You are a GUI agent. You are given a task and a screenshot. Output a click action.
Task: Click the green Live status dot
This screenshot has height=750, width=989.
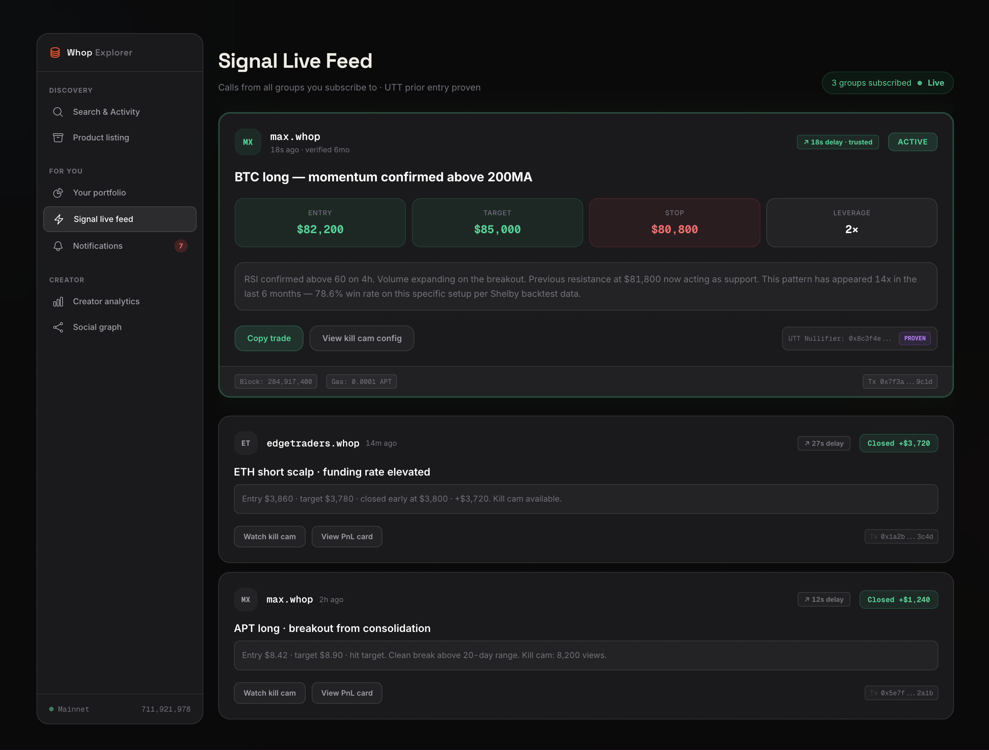pyautogui.click(x=920, y=83)
